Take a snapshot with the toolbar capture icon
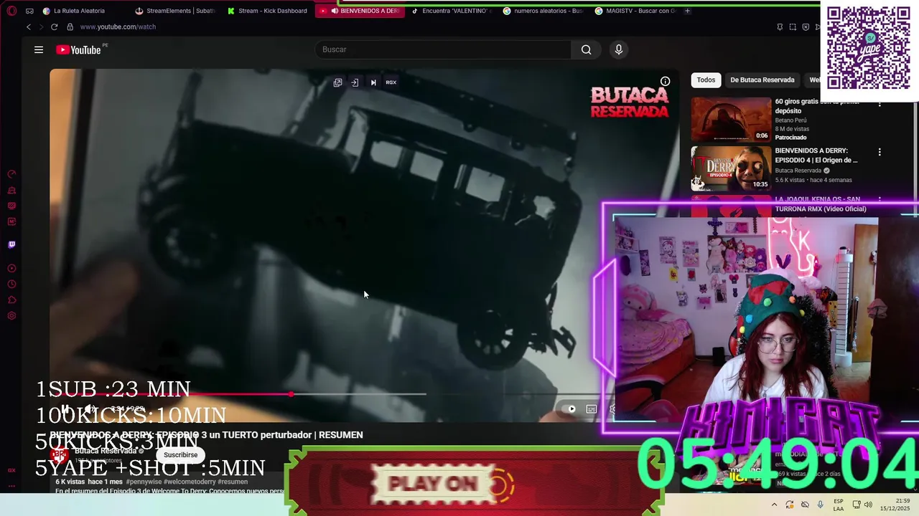Screen dimensions: 919x516 click(x=793, y=27)
